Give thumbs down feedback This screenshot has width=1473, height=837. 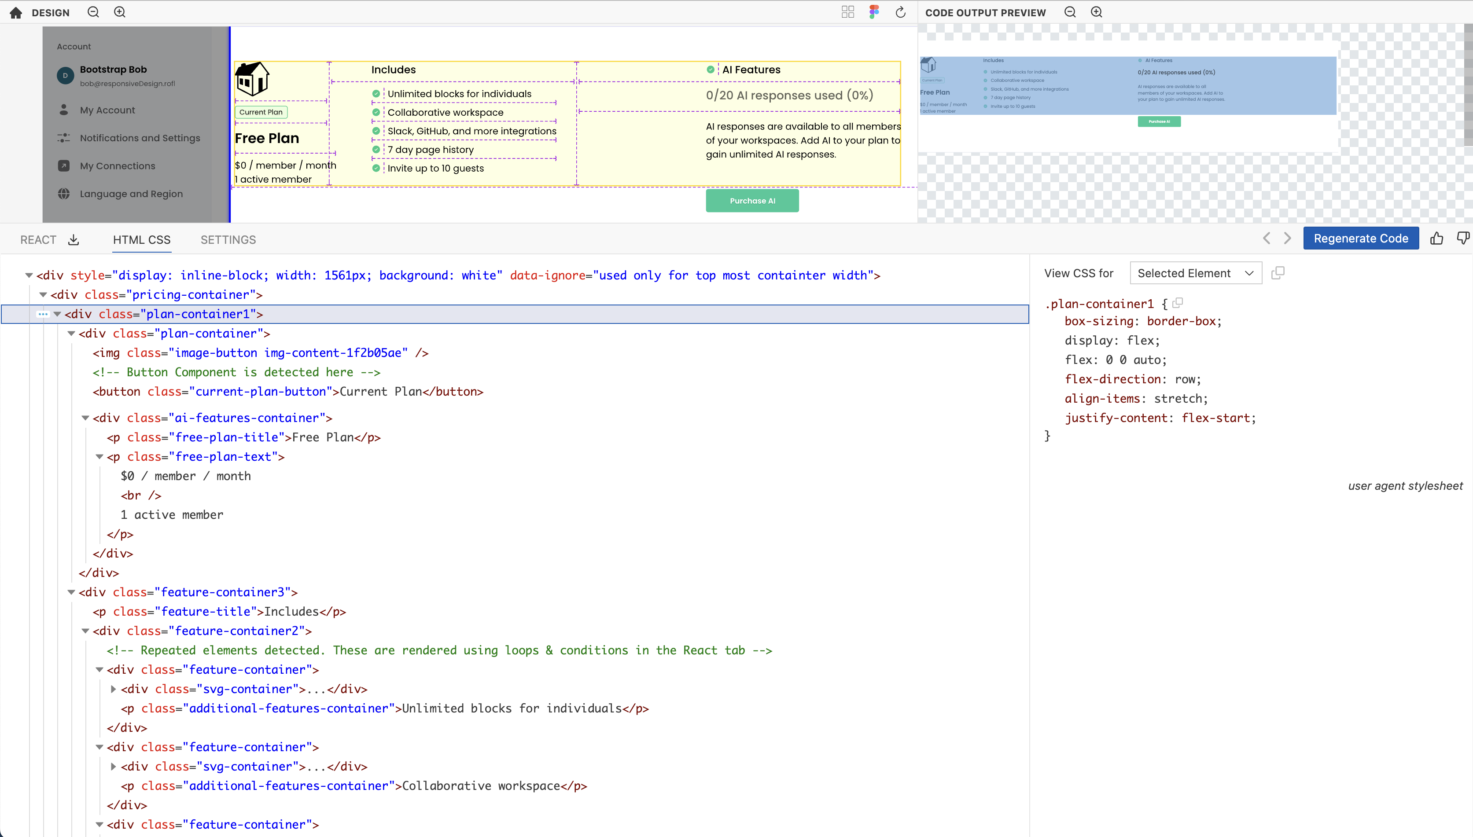click(1463, 239)
